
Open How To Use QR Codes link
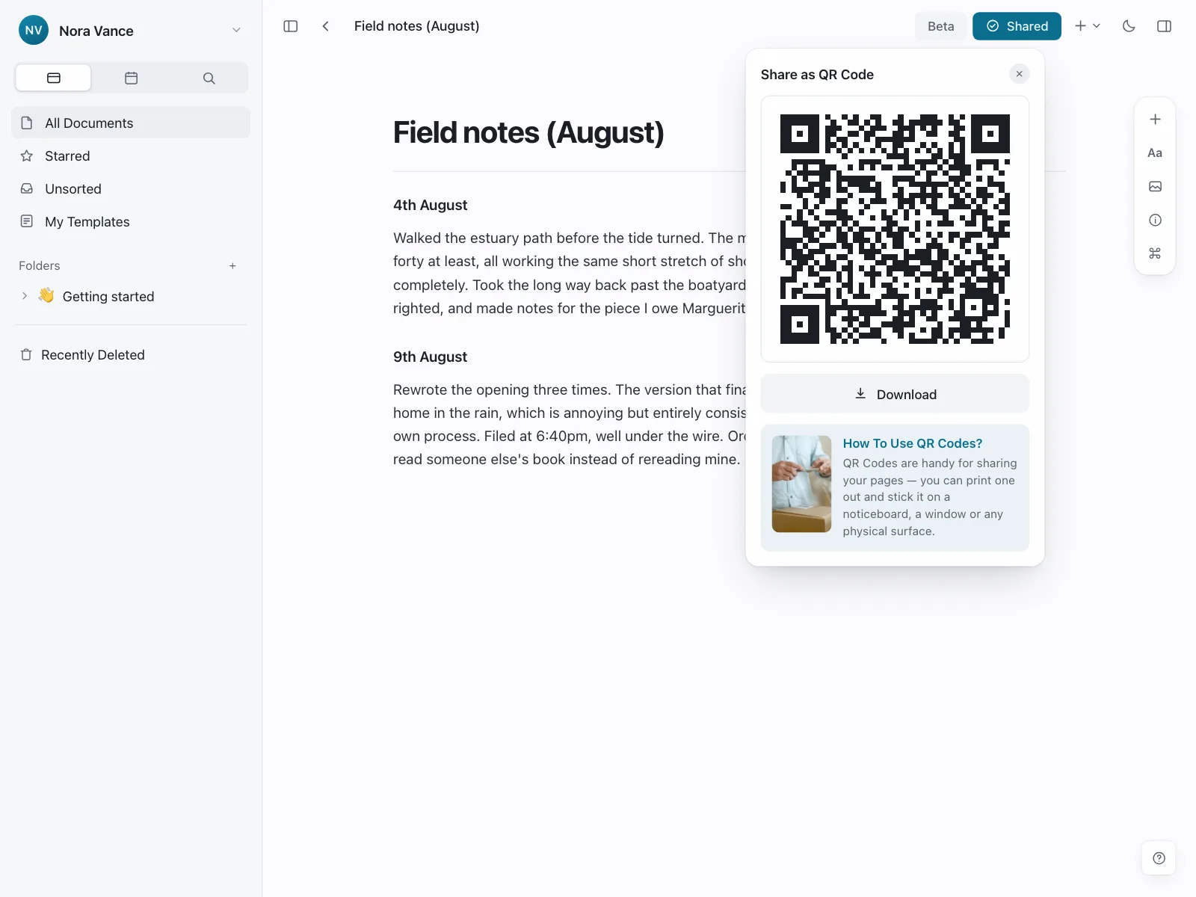pyautogui.click(x=913, y=443)
